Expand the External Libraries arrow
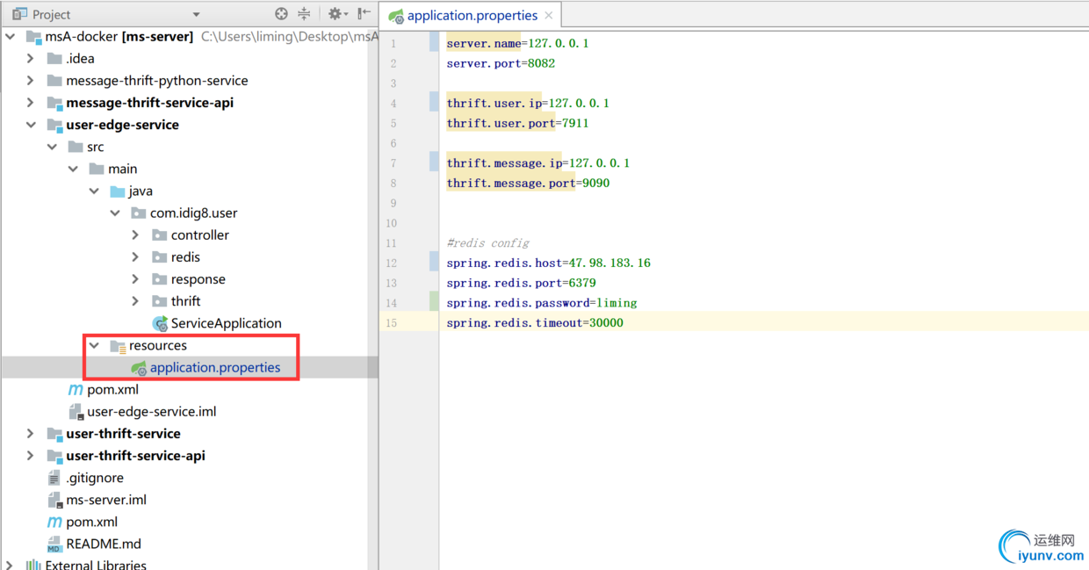This screenshot has width=1089, height=570. tap(11, 565)
